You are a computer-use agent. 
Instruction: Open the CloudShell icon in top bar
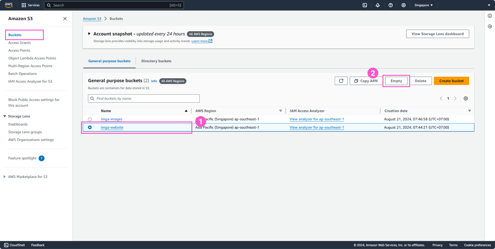(x=365, y=5)
